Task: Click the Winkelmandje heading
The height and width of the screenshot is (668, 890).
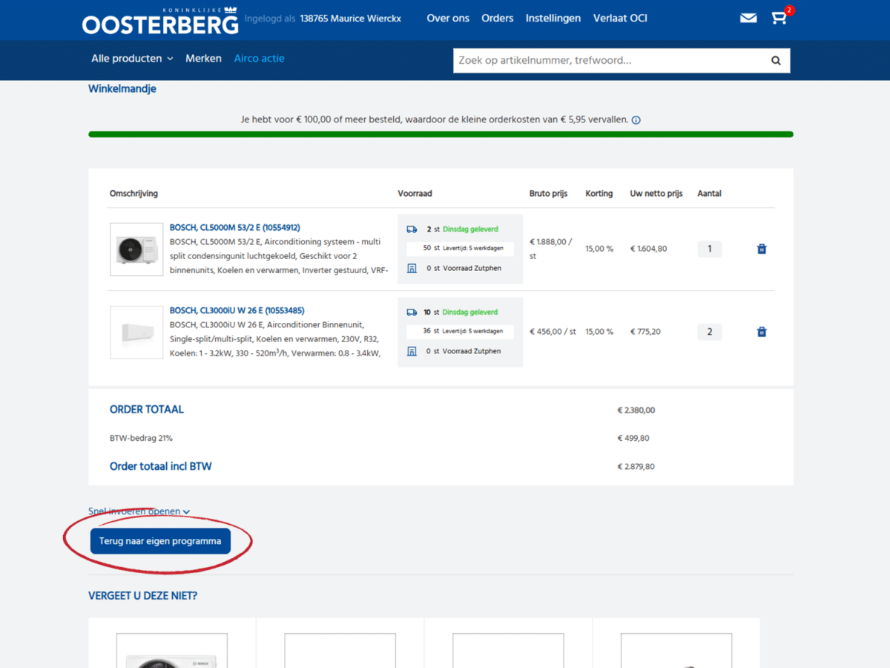Action: (x=122, y=89)
